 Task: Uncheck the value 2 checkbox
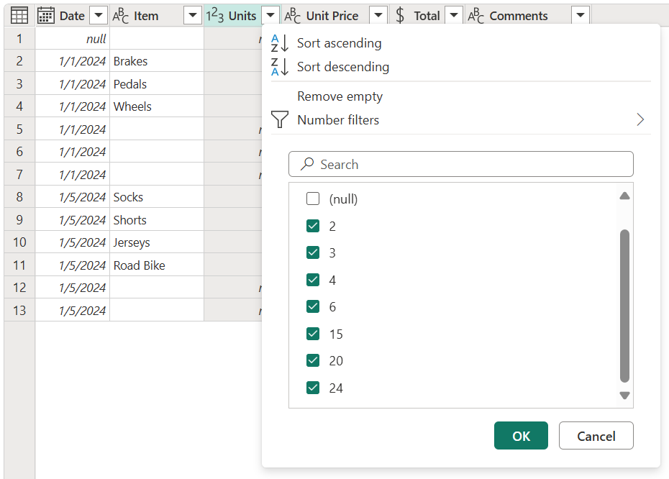(x=313, y=225)
